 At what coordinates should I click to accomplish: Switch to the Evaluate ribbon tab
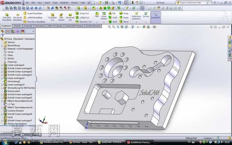[28, 26]
